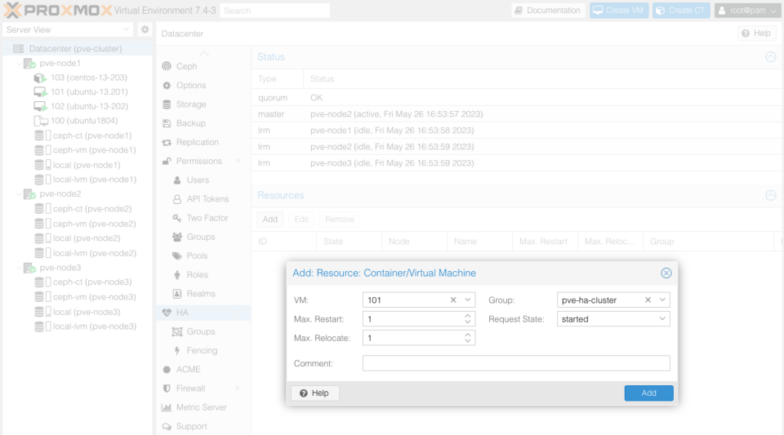Open the Request State dropdown

(662, 319)
